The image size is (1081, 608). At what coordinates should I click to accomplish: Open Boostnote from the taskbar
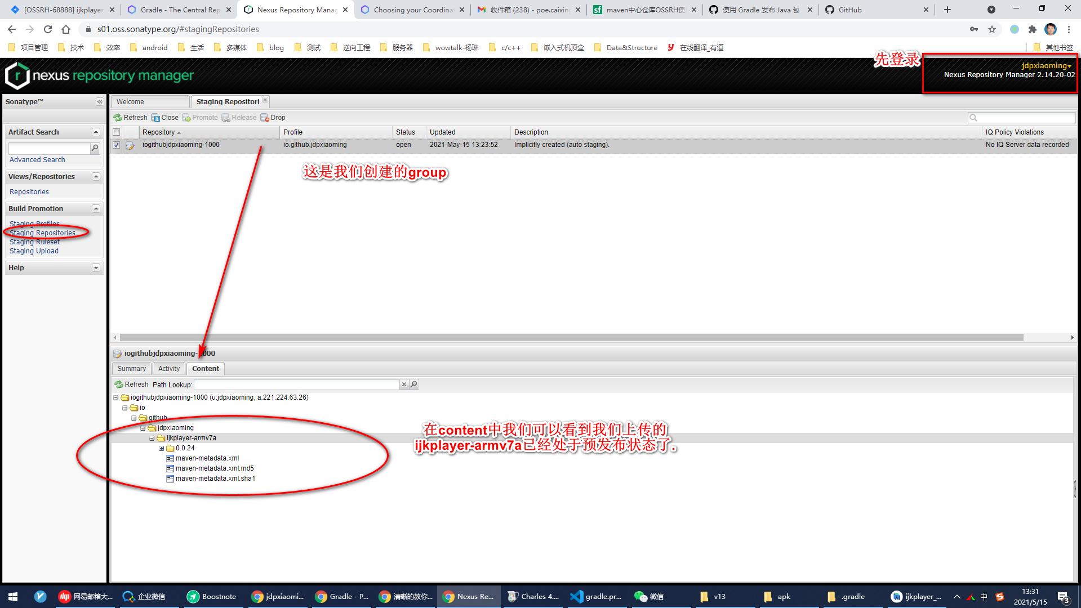click(x=212, y=597)
